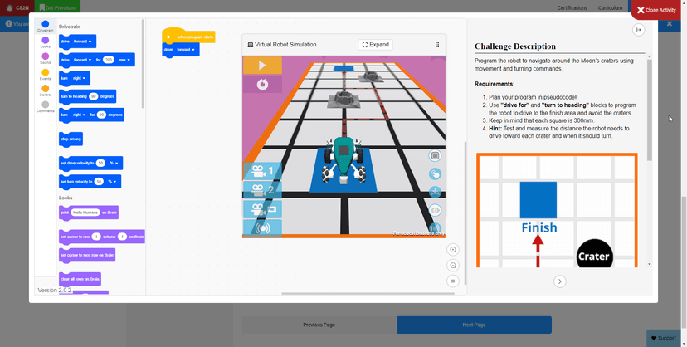Start the robot simulation with play button
The width and height of the screenshot is (687, 347).
262,66
